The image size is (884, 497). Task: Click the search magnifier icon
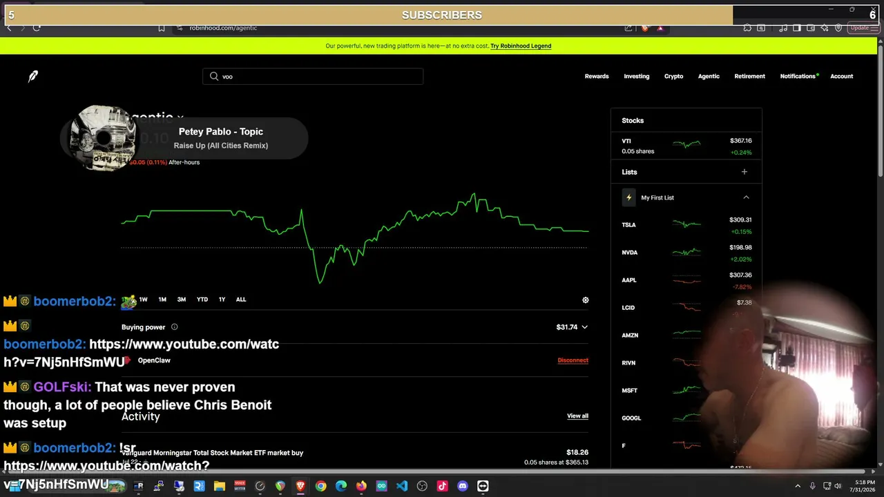coord(214,77)
